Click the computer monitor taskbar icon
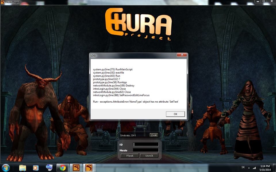The image size is (276, 172). 49,167
